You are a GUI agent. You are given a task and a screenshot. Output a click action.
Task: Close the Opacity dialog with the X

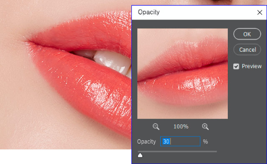(x=259, y=13)
